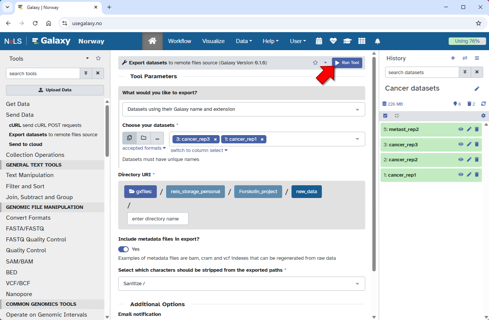The image size is (489, 320).
Task: Toggle Include metadata files switch
Action: click(x=123, y=249)
